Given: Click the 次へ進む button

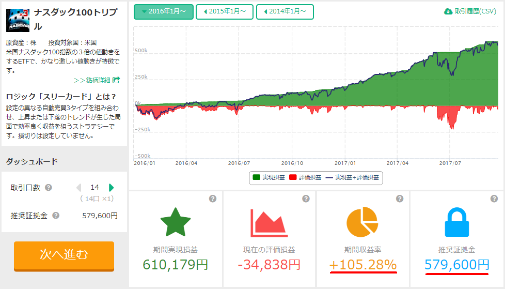Looking at the screenshot, I should [64, 256].
